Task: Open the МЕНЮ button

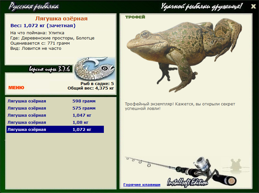Action: 16,88
